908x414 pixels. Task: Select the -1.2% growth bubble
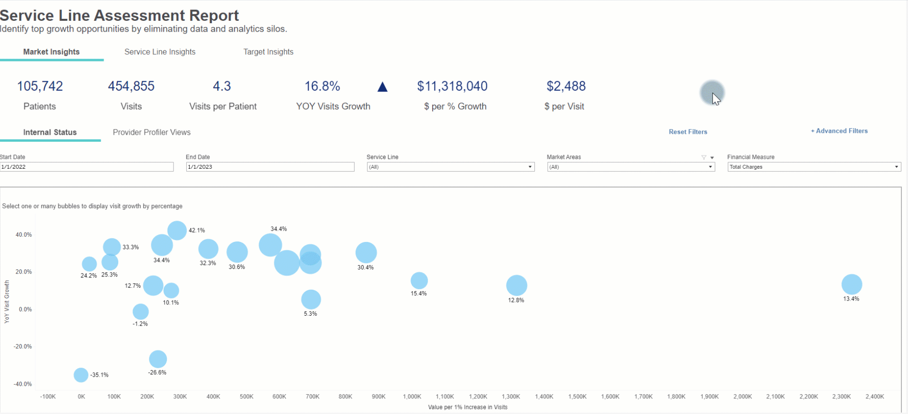pos(140,311)
